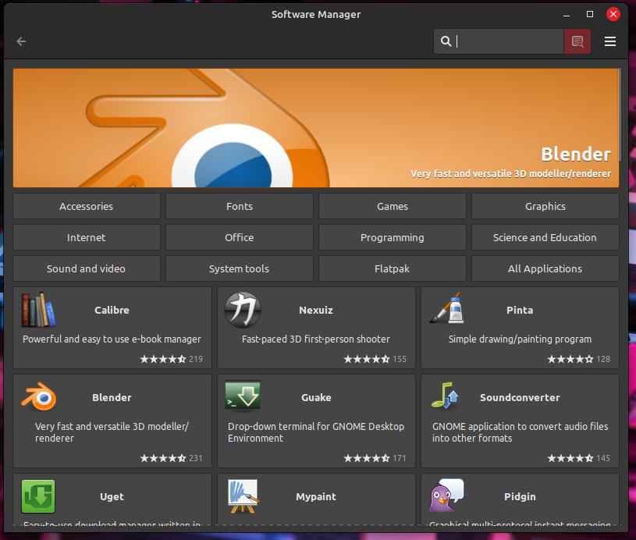Image resolution: width=636 pixels, height=540 pixels.
Task: Open the Calibre books icon
Action: point(38,310)
